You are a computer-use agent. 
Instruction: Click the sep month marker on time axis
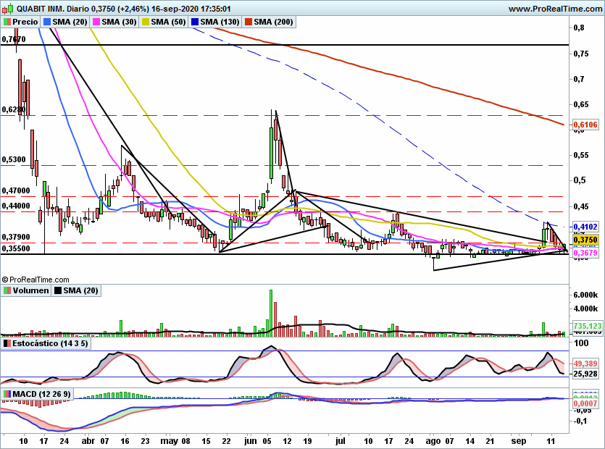[519, 441]
